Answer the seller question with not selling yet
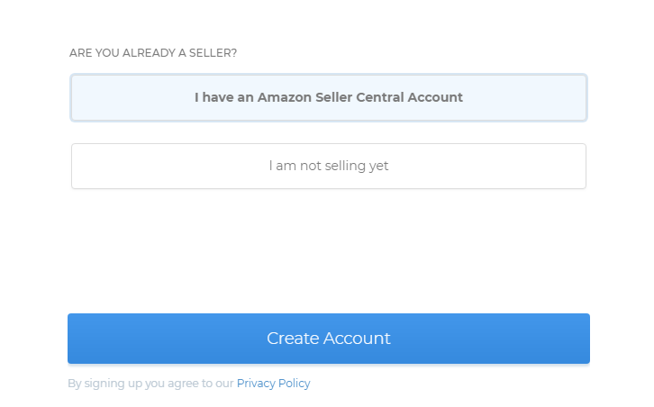Screen dimensions: 654x407 point(329,167)
